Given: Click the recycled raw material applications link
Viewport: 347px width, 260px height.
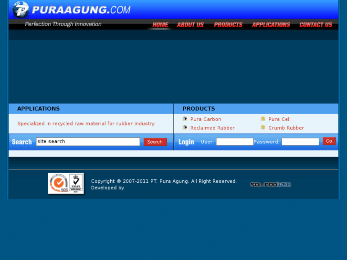Looking at the screenshot, I should tap(86, 124).
